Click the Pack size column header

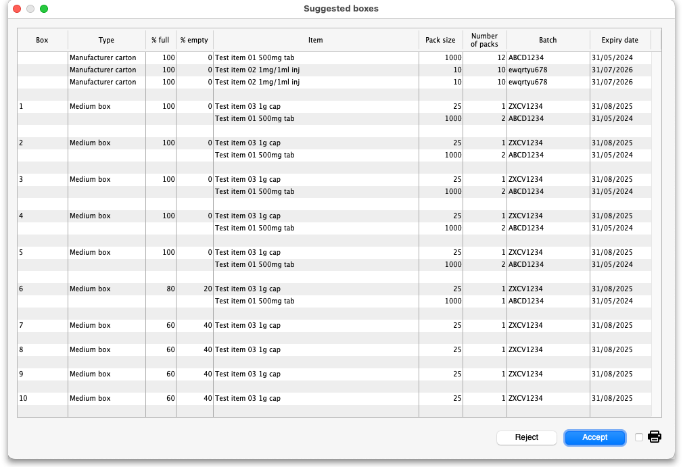[x=440, y=41]
